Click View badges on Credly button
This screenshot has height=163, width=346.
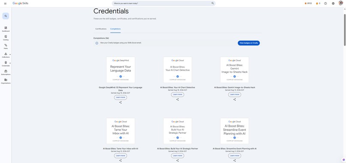pyautogui.click(x=249, y=43)
